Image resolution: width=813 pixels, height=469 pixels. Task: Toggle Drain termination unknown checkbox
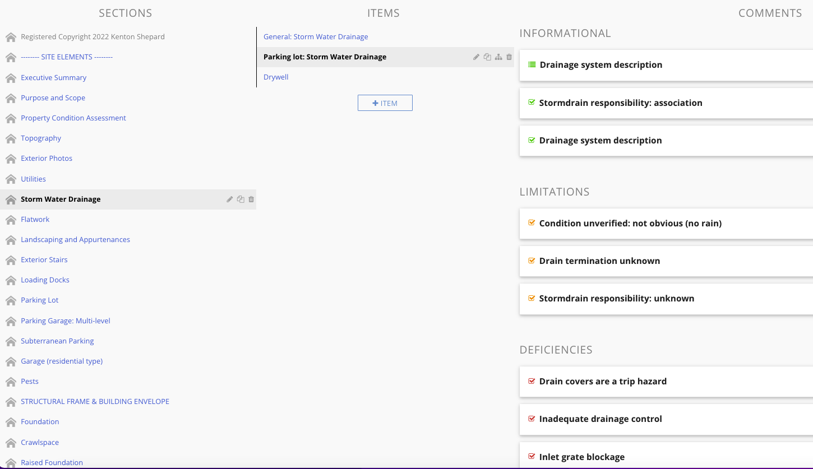coord(532,261)
